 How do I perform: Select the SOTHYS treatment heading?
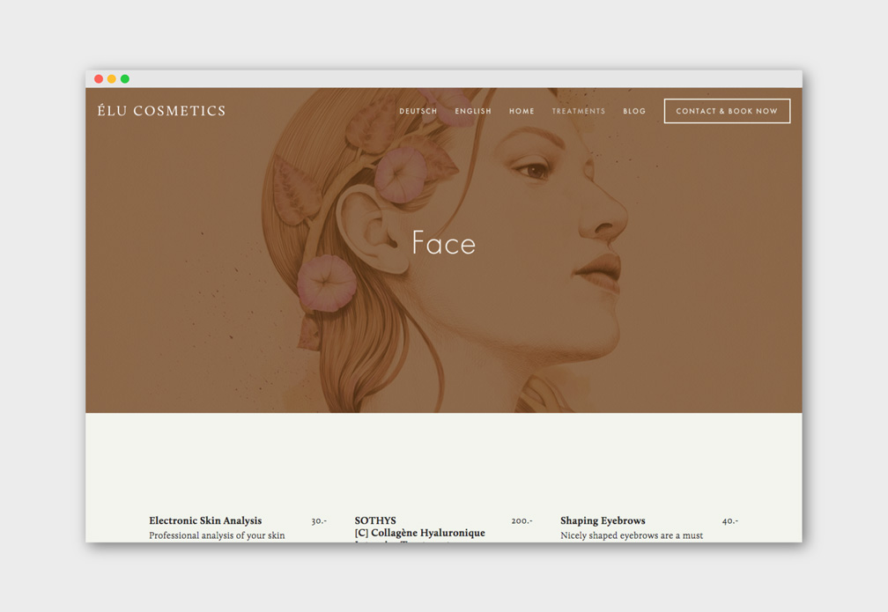pyautogui.click(x=375, y=520)
